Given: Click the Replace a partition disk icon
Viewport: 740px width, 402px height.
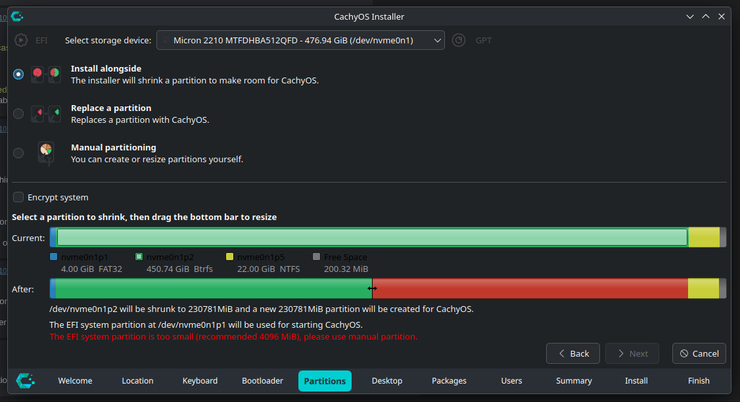Looking at the screenshot, I should pyautogui.click(x=46, y=114).
